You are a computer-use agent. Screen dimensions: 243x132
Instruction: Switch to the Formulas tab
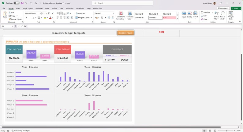coord(39,8)
